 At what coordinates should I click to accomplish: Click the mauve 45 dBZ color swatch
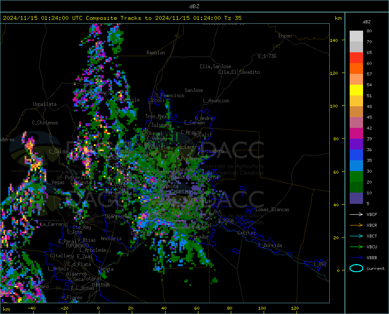[356, 123]
